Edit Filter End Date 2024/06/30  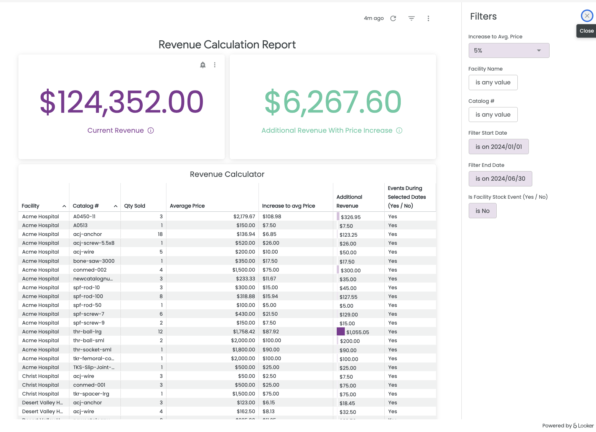click(500, 179)
